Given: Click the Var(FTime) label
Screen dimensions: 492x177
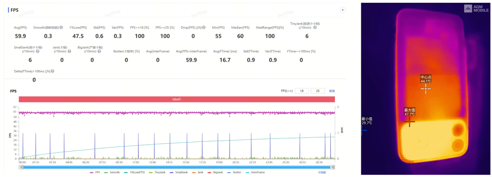Looking at the screenshot, I should tap(272, 51).
